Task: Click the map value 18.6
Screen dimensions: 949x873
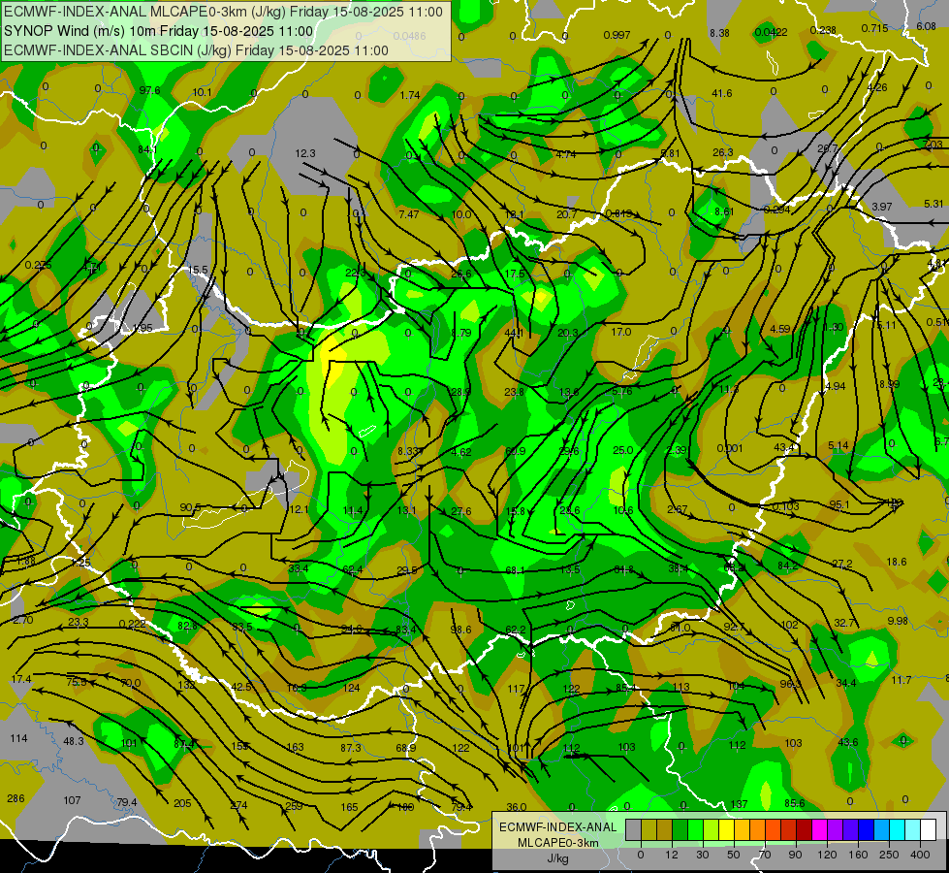Action: (897, 562)
